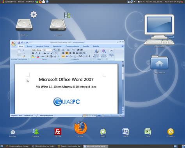Launch Excel from the desktop dock
The image size is (185, 148).
click(x=148, y=132)
